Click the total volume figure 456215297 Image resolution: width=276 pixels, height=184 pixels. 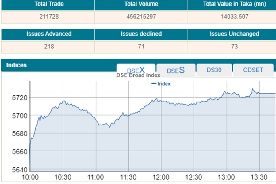(x=141, y=17)
